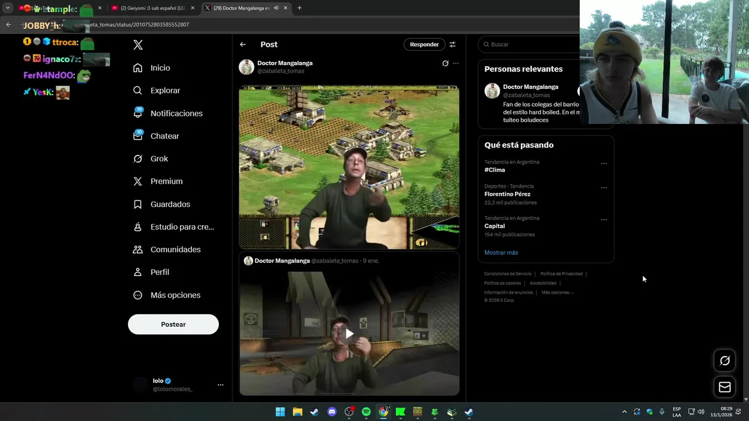Go back using the Post back arrow
This screenshot has width=749, height=421.
243,44
